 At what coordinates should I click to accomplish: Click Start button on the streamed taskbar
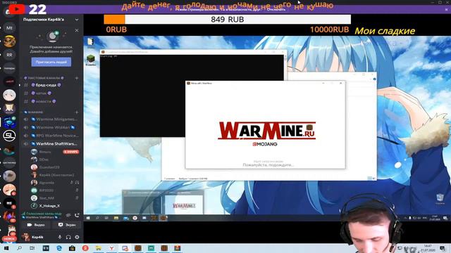(x=88, y=218)
